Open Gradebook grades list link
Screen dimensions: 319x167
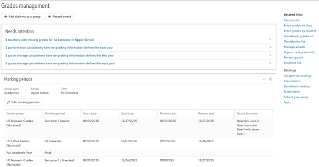point(299,36)
